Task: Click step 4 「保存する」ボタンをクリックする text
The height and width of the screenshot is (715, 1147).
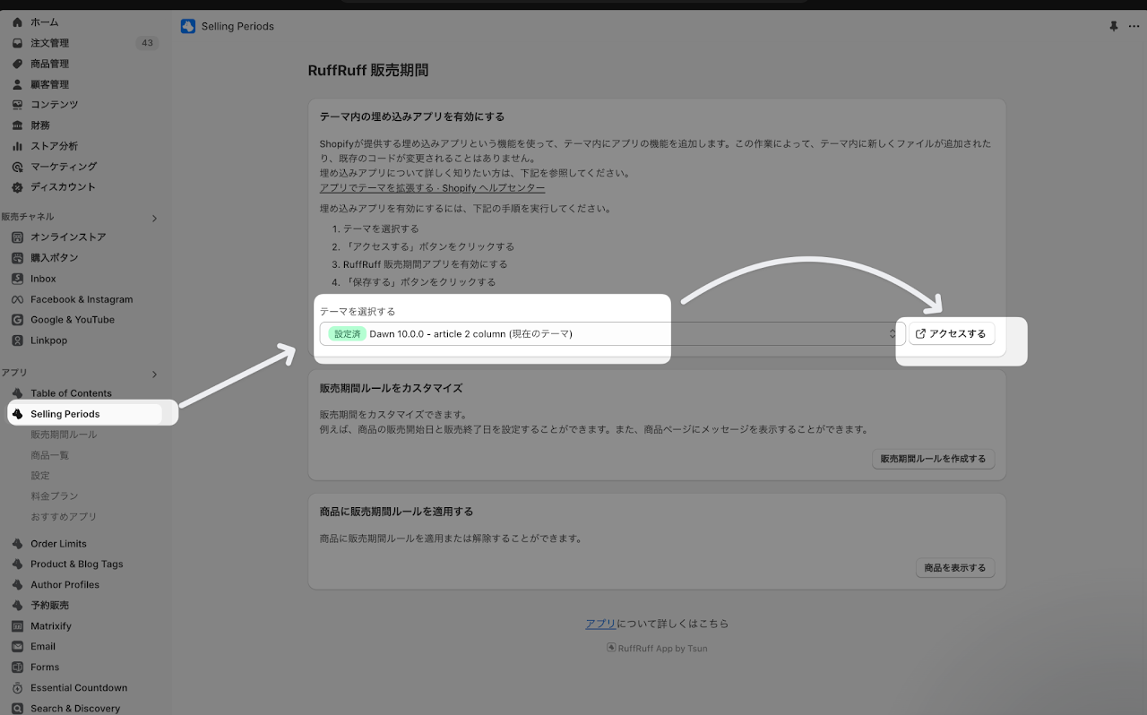Action: point(419,282)
